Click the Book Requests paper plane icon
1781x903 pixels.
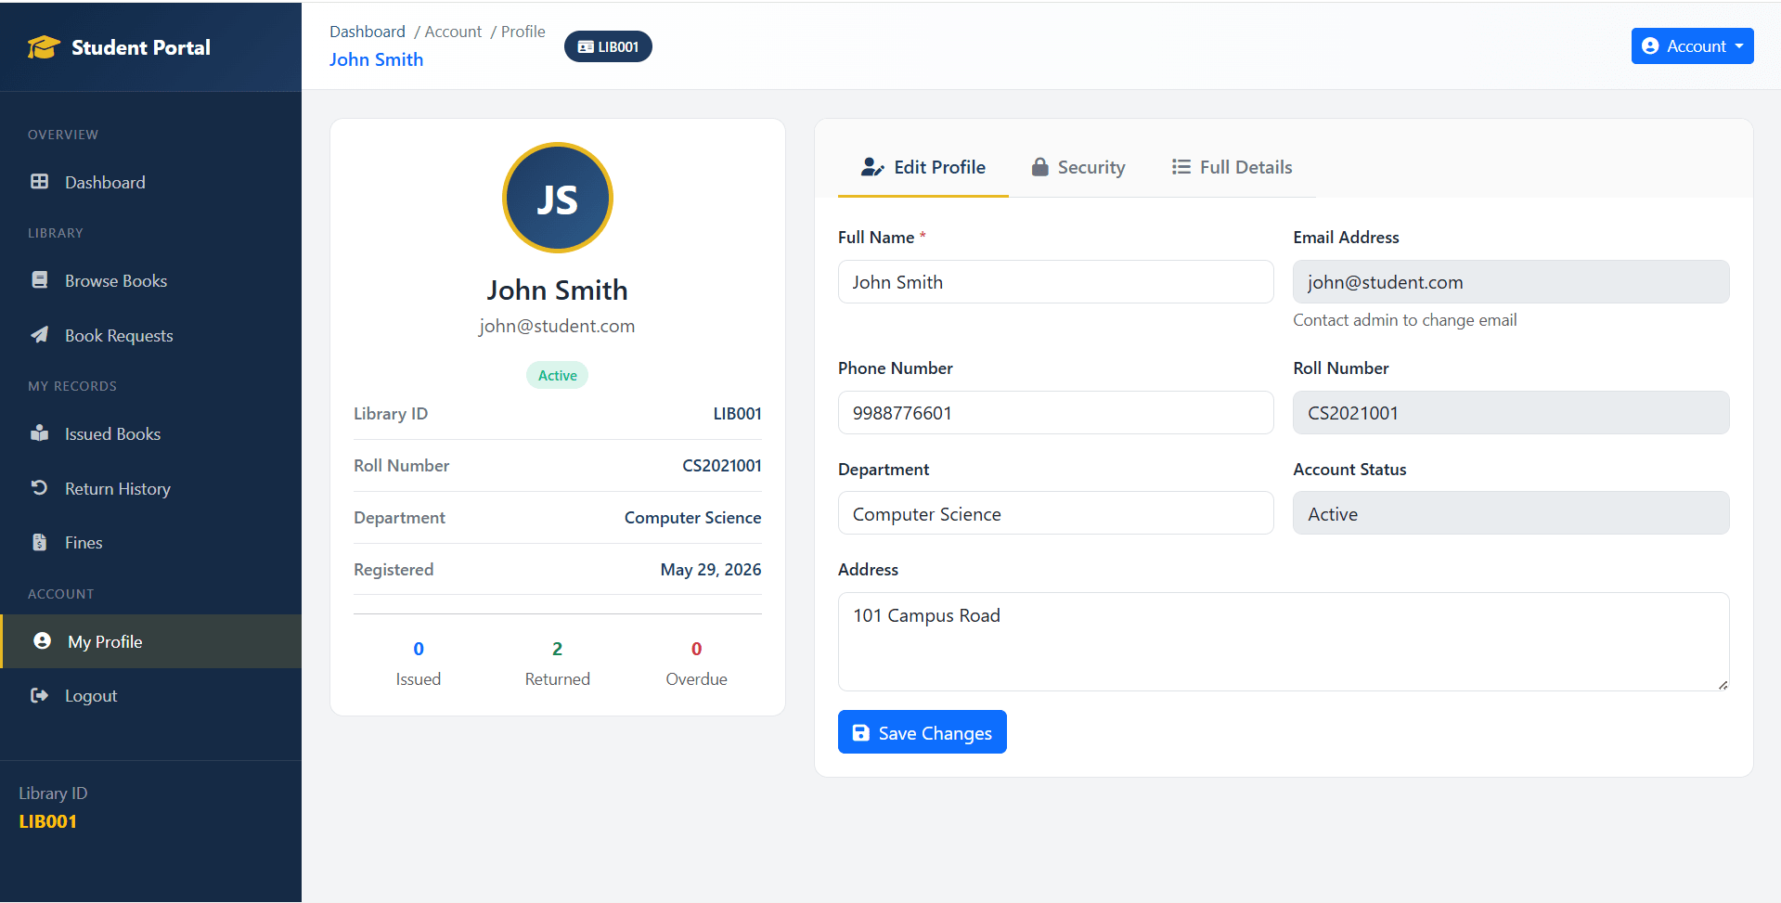pos(39,335)
